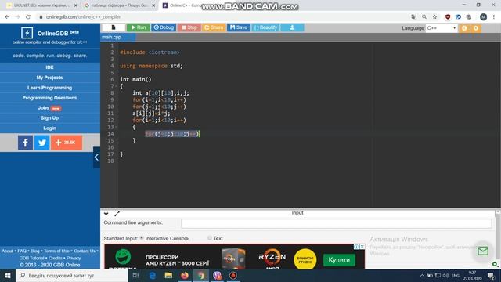The width and height of the screenshot is (501, 282).
Task: Open the Jobs menu item
Action: pos(49,108)
